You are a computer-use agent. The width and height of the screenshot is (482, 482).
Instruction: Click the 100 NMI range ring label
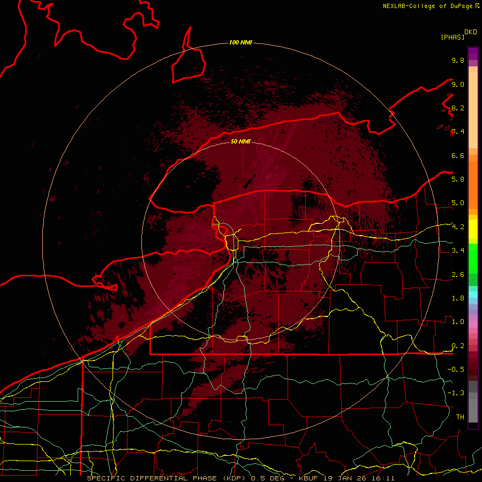click(240, 42)
